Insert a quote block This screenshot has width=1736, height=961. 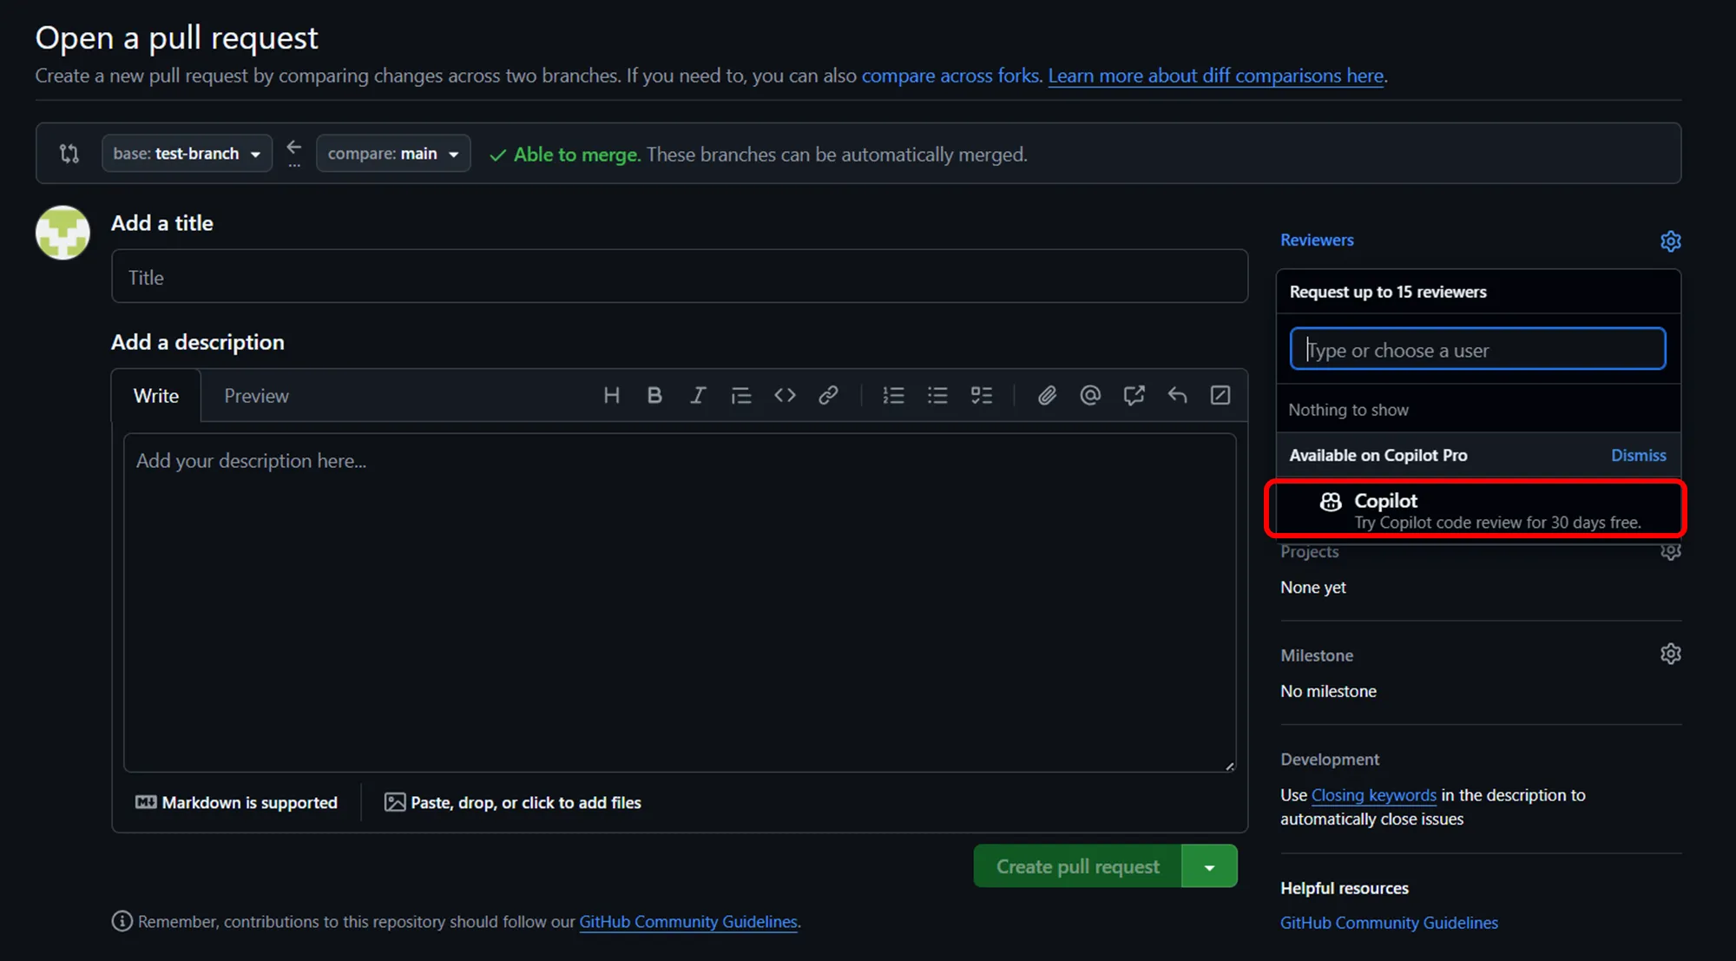click(x=741, y=395)
